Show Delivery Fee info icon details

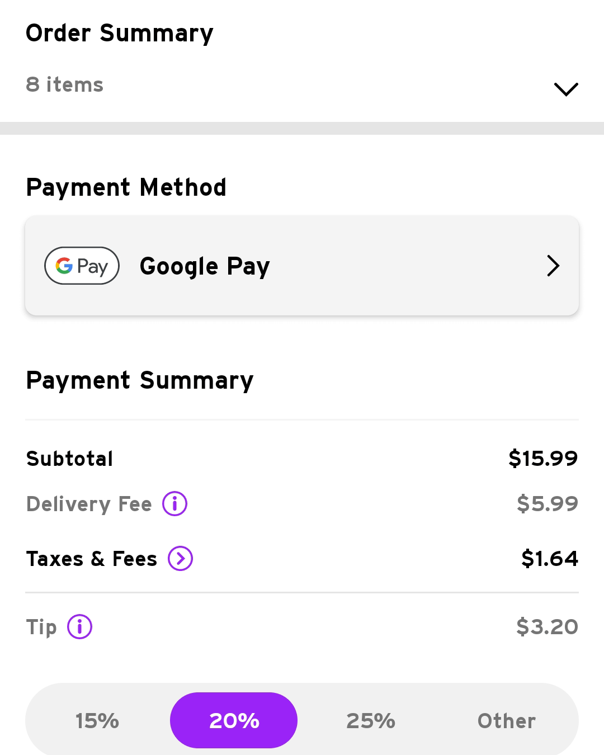[174, 504]
